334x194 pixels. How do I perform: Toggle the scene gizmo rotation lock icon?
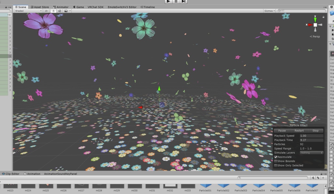323,17
